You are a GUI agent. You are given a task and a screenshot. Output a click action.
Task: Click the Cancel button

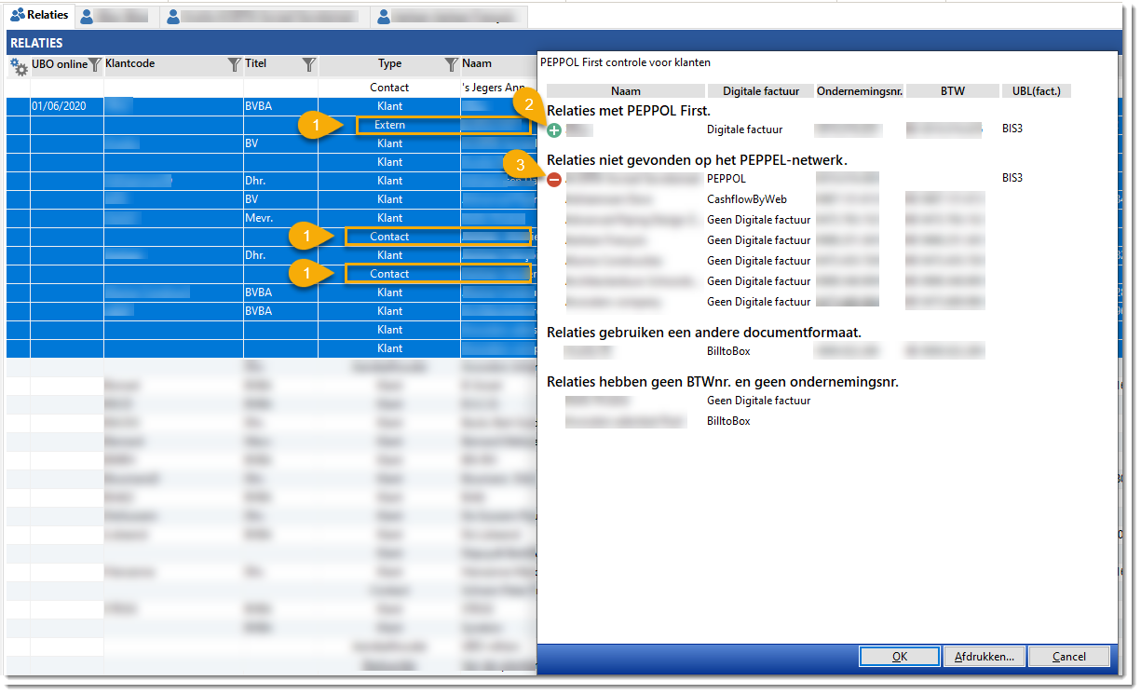click(1068, 657)
